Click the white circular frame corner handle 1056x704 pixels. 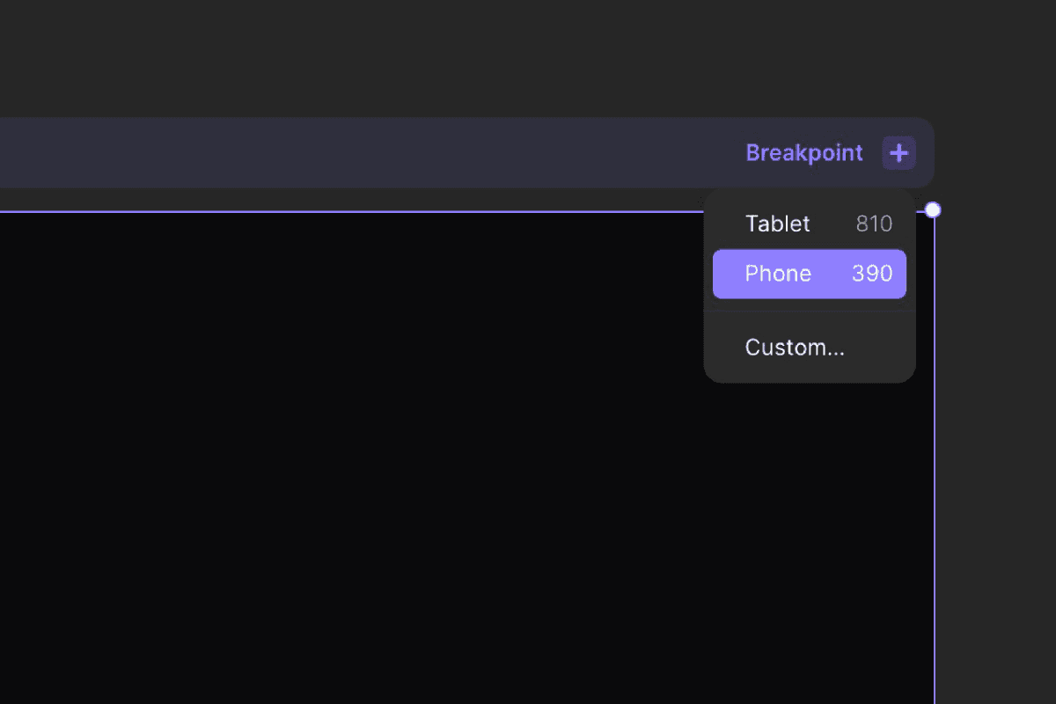tap(933, 209)
